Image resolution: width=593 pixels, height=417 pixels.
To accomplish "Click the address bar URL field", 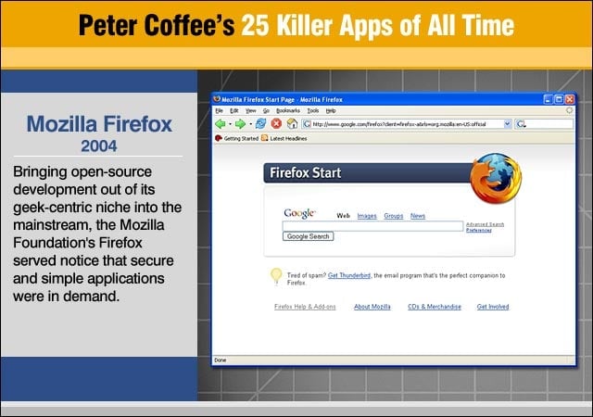I will click(407, 124).
